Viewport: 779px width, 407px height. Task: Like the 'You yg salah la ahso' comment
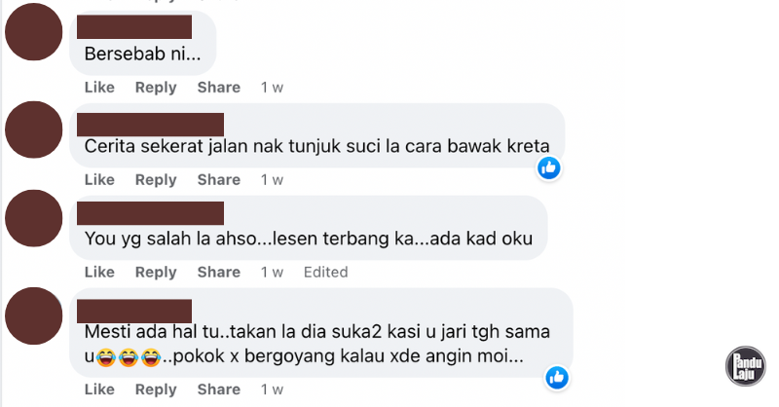(99, 273)
